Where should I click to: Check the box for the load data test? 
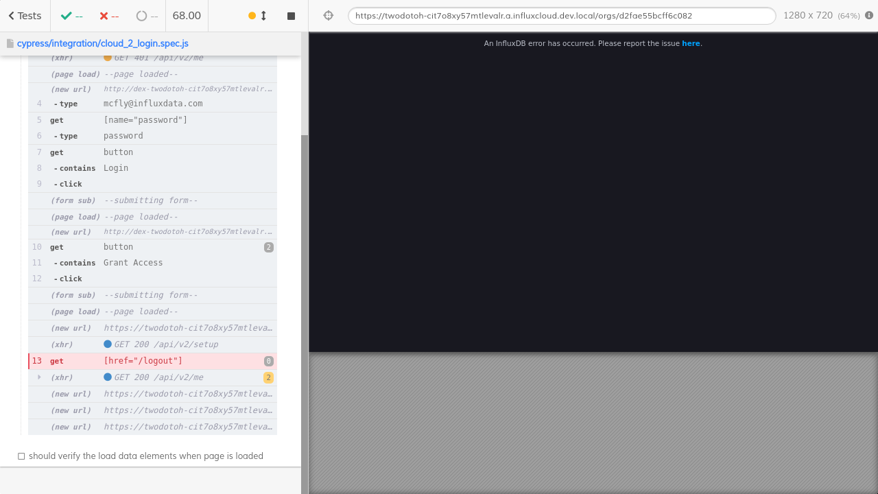tap(21, 456)
